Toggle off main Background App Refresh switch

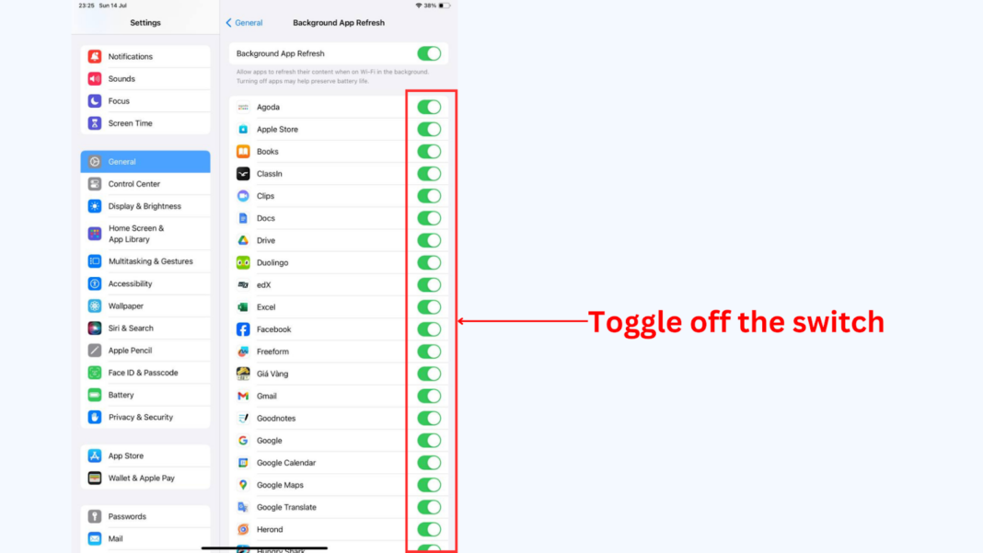(430, 54)
